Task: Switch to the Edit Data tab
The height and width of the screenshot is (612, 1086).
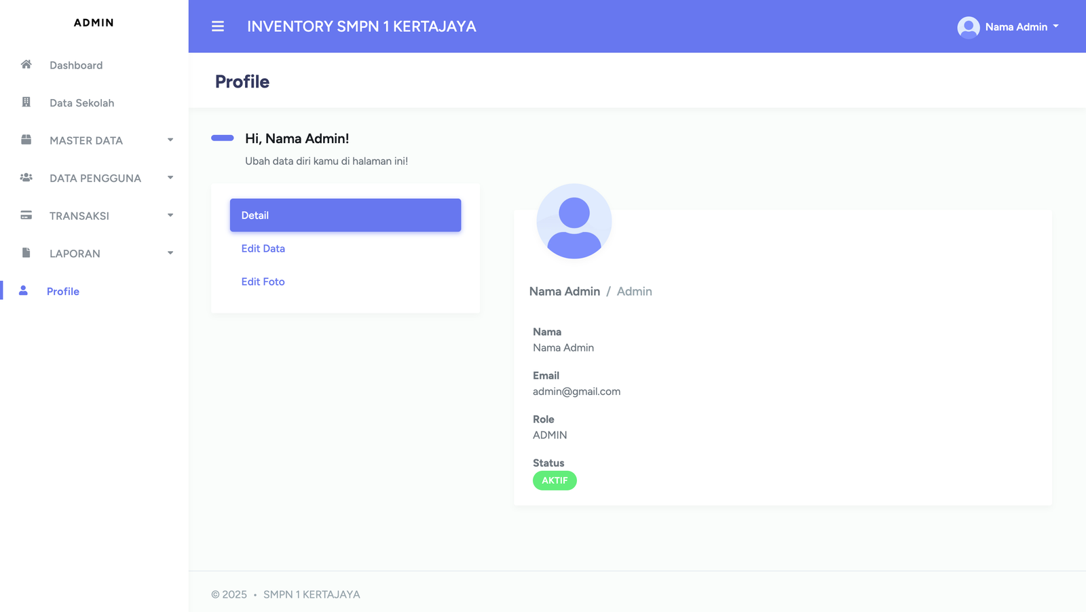Action: [x=263, y=248]
